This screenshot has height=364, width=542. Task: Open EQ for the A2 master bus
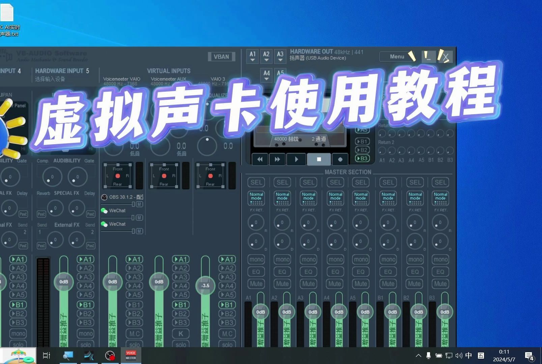tap(282, 272)
